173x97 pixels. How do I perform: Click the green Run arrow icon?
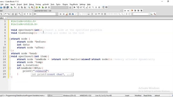click(x=40, y=7)
